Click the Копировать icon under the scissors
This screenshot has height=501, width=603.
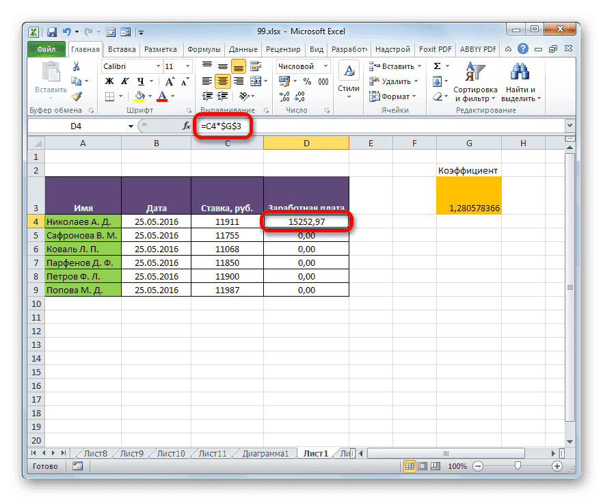[77, 81]
